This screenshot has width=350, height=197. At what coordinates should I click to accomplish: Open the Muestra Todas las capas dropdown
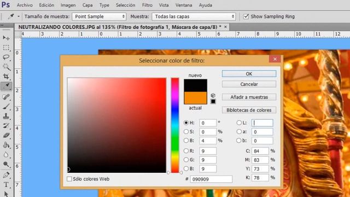(x=194, y=16)
